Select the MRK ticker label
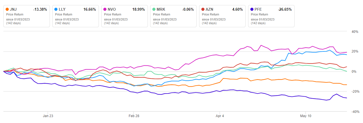This screenshot has width=363, height=123. tap(161, 9)
